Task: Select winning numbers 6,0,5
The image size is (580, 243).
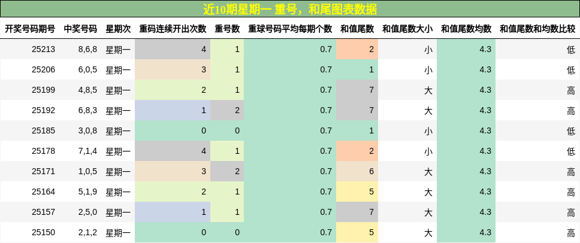Action: [x=87, y=70]
